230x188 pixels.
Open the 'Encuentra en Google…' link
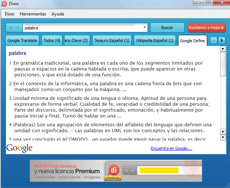(171, 148)
